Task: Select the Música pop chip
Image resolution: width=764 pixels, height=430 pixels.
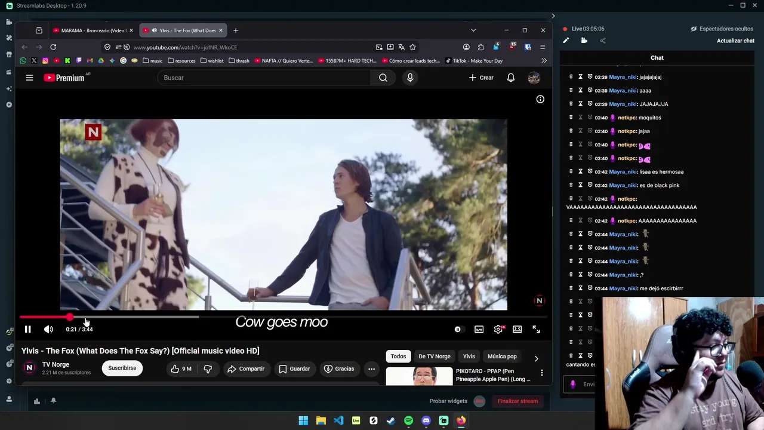Action: (502, 357)
